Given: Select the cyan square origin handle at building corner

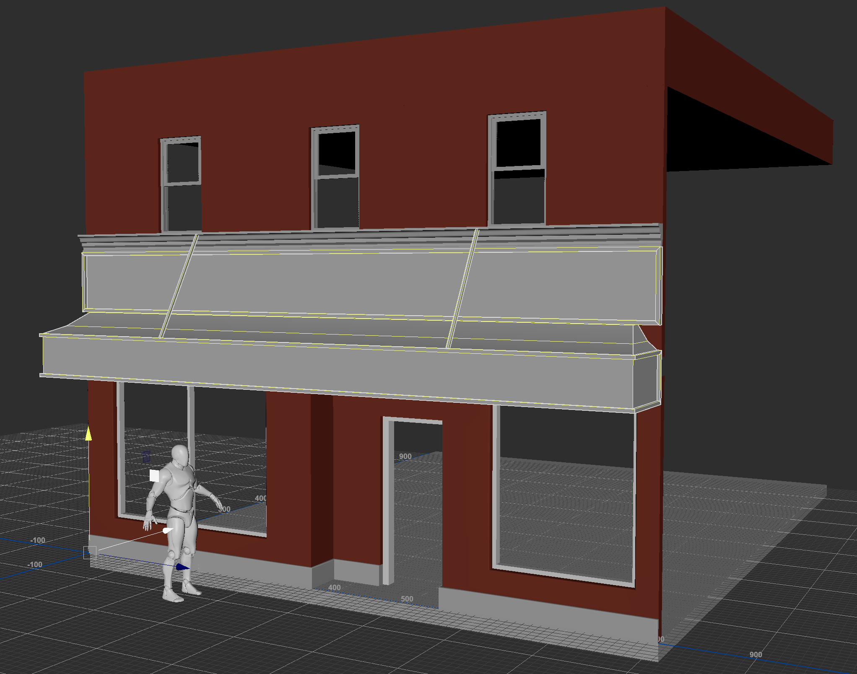Looking at the screenshot, I should click(x=90, y=552).
